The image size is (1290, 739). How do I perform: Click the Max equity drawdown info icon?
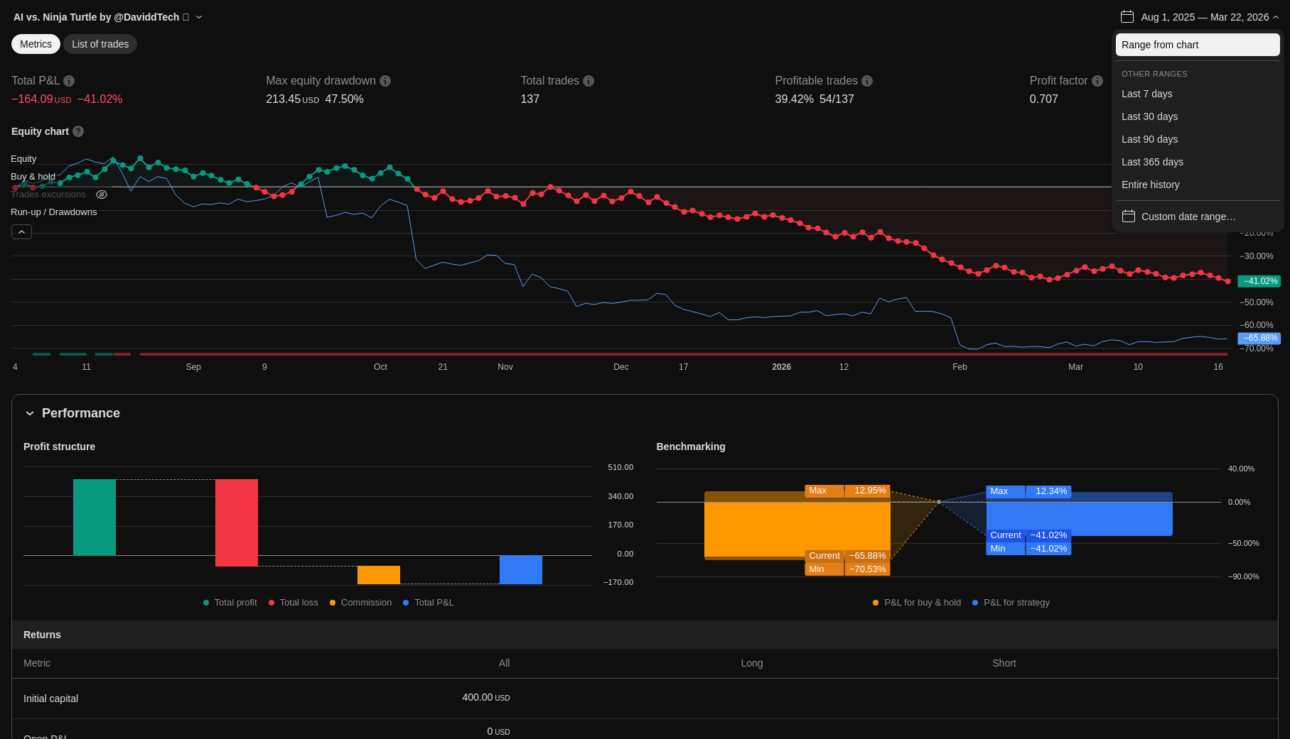(x=385, y=81)
